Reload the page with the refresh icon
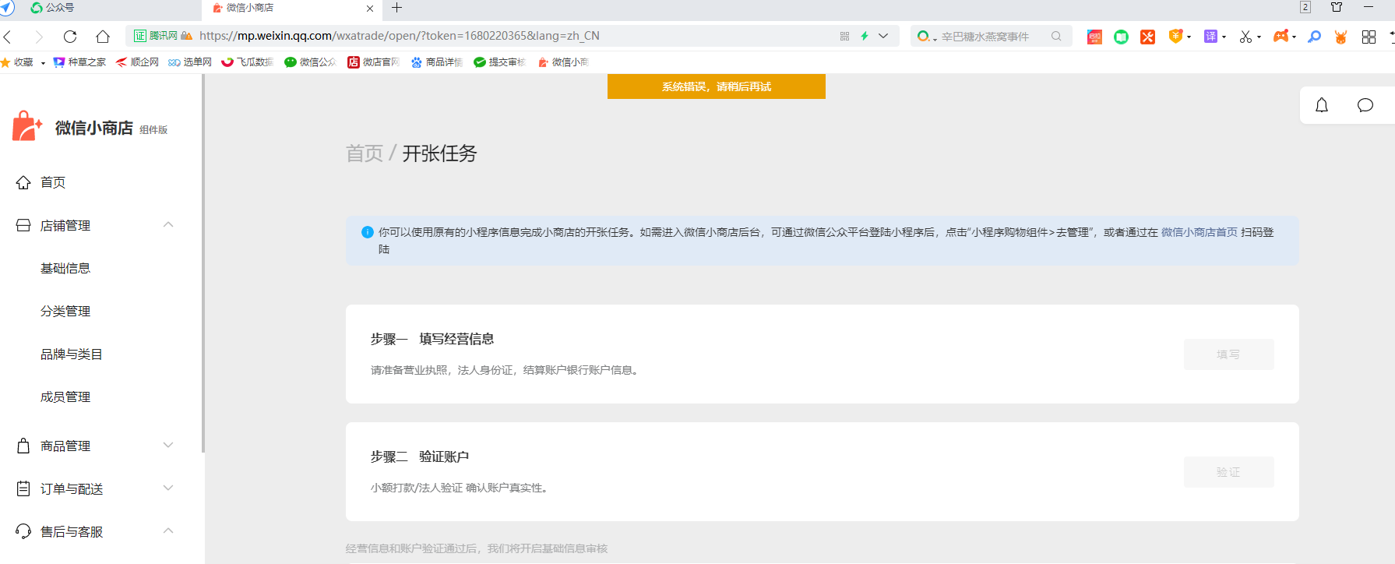The height and width of the screenshot is (564, 1395). (x=70, y=37)
